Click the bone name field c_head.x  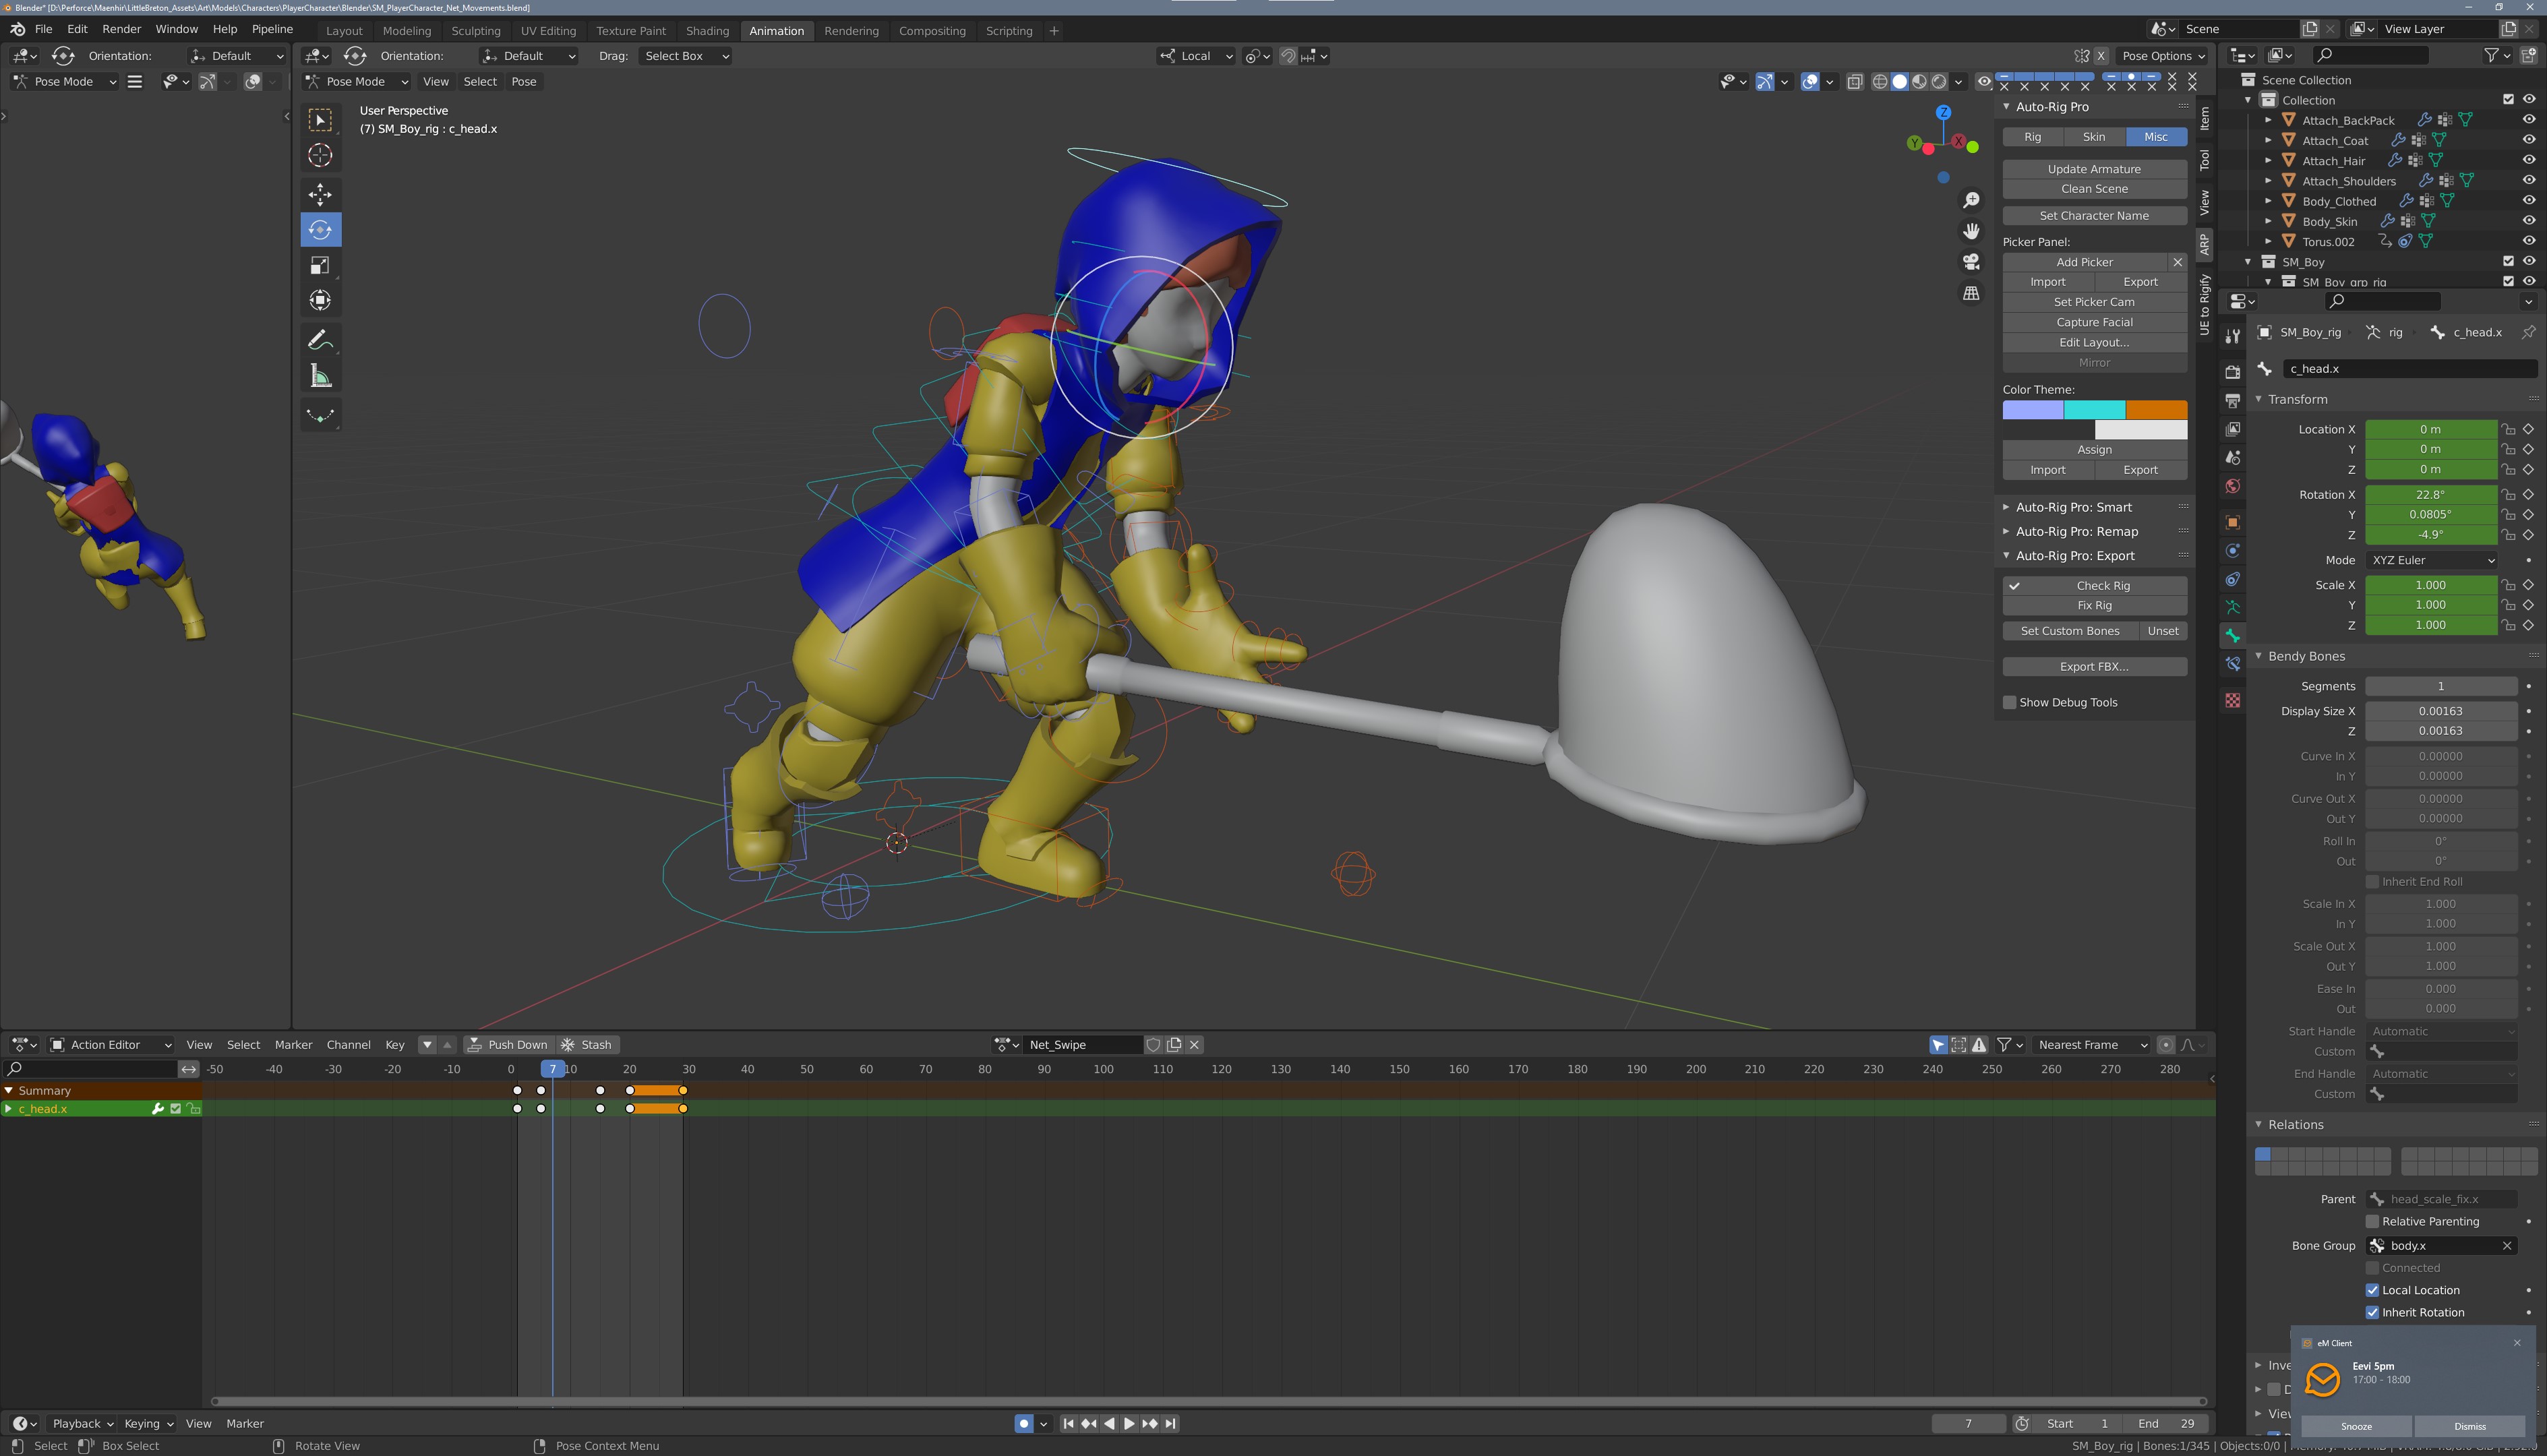pyautogui.click(x=2410, y=368)
